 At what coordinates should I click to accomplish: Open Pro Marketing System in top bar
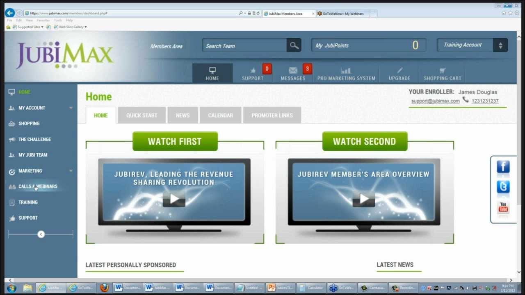click(346, 74)
